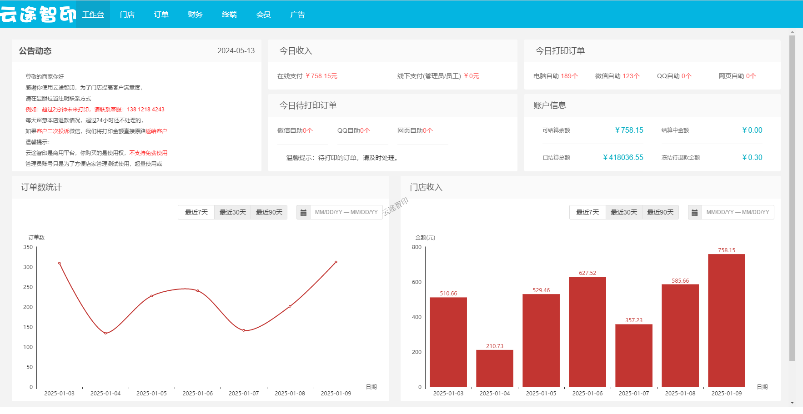Click the 云途智印 logo
The image size is (803, 414).
(38, 14)
